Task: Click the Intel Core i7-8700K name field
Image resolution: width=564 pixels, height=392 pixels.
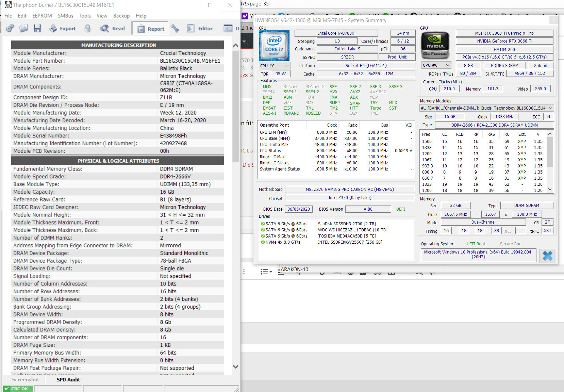Action: click(336, 33)
